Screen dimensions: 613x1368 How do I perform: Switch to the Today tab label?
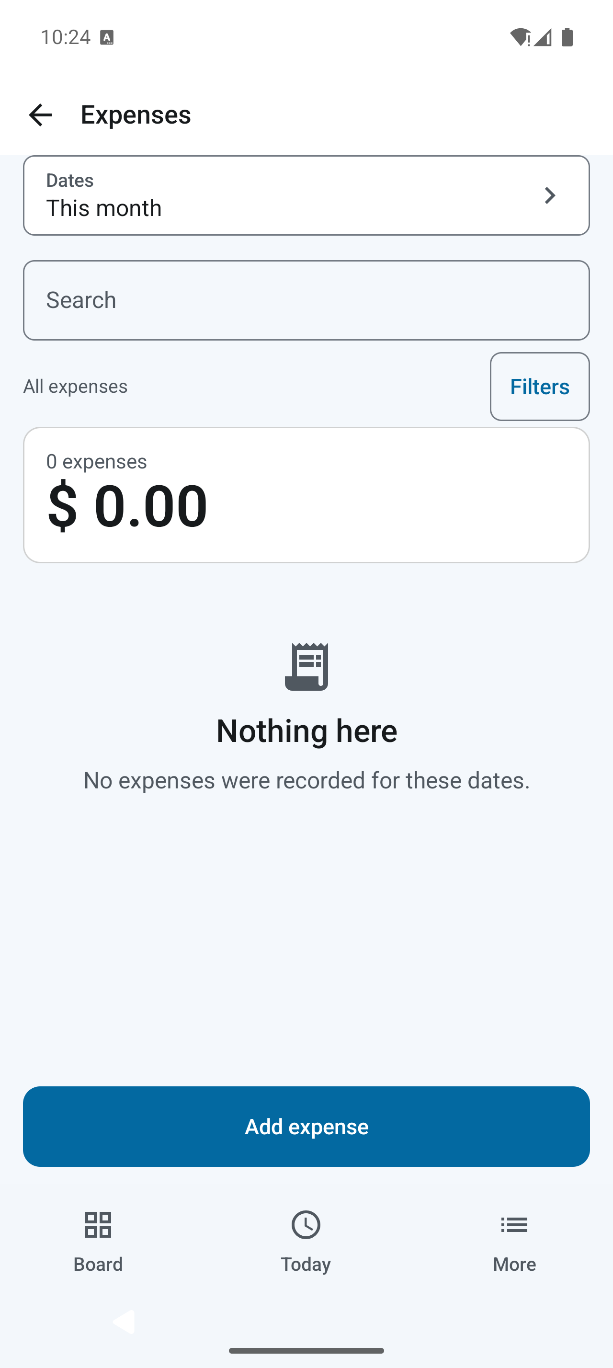(306, 1264)
